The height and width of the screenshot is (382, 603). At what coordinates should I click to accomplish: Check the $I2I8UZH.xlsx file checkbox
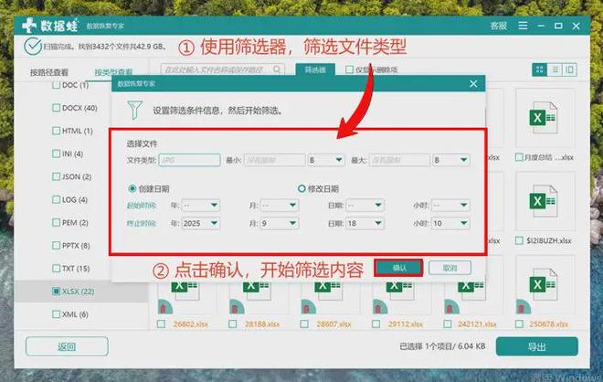[519, 240]
